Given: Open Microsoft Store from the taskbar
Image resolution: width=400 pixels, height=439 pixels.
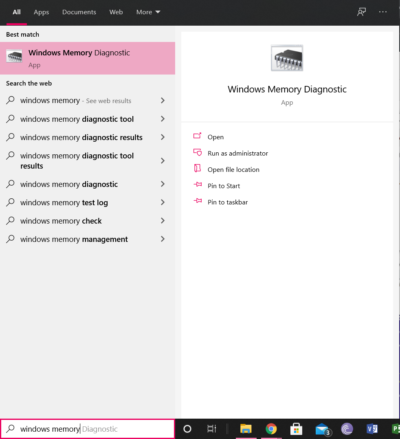Looking at the screenshot, I should 296,429.
